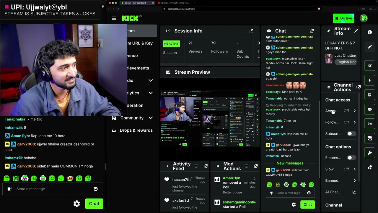Send message with dashboard Chat button
This screenshot has width=378, height=213.
click(307, 205)
